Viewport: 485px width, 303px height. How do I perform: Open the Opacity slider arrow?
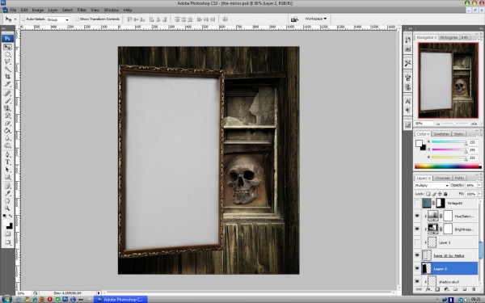479,185
